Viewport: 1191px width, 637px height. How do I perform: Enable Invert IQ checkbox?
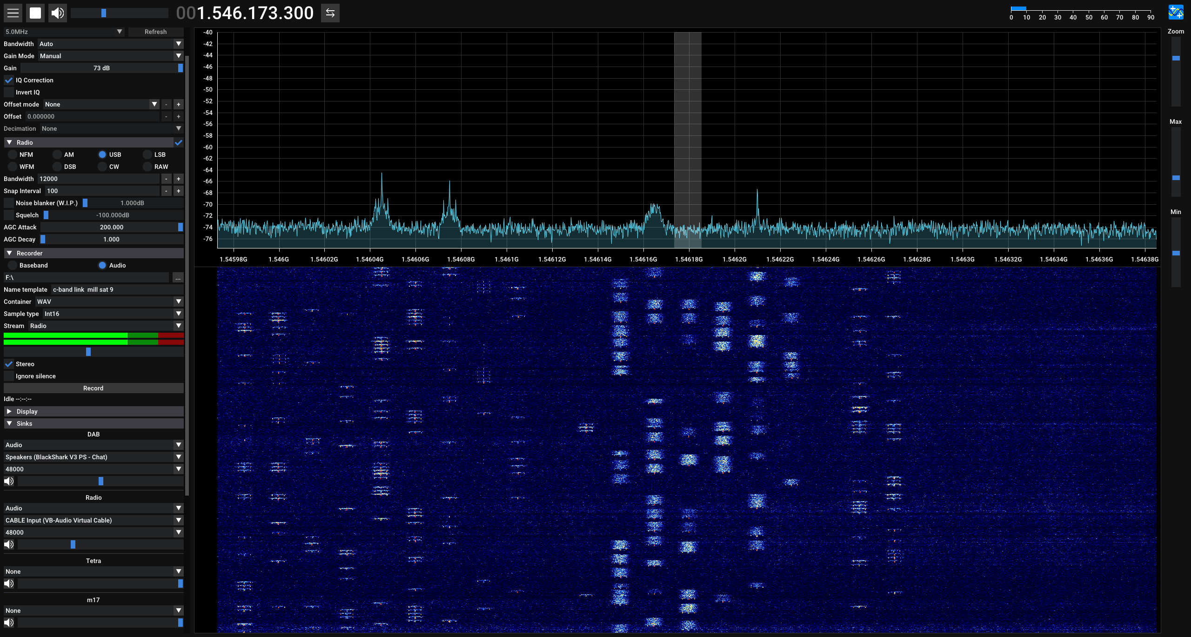9,92
